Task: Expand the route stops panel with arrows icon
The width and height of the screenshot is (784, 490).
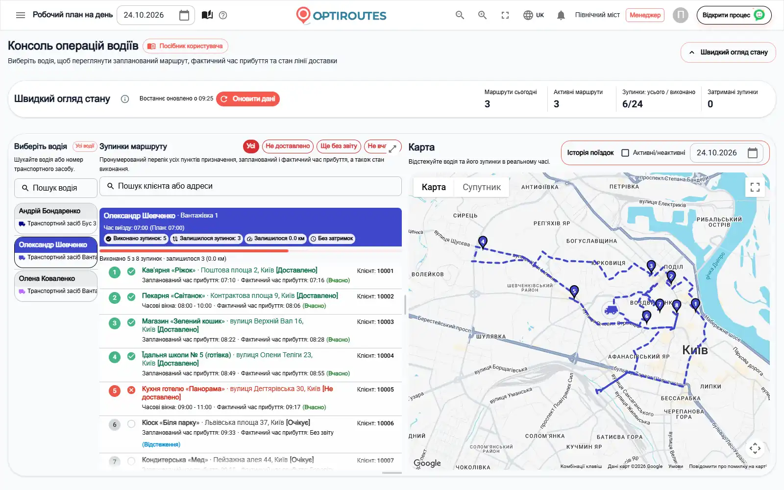Action: 392,148
